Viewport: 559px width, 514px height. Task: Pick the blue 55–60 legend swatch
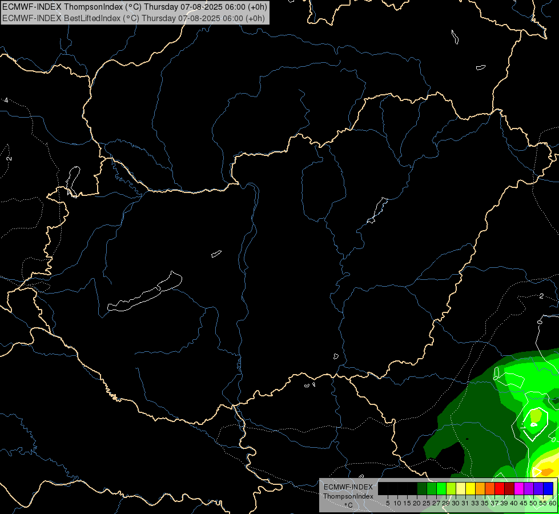(548, 488)
